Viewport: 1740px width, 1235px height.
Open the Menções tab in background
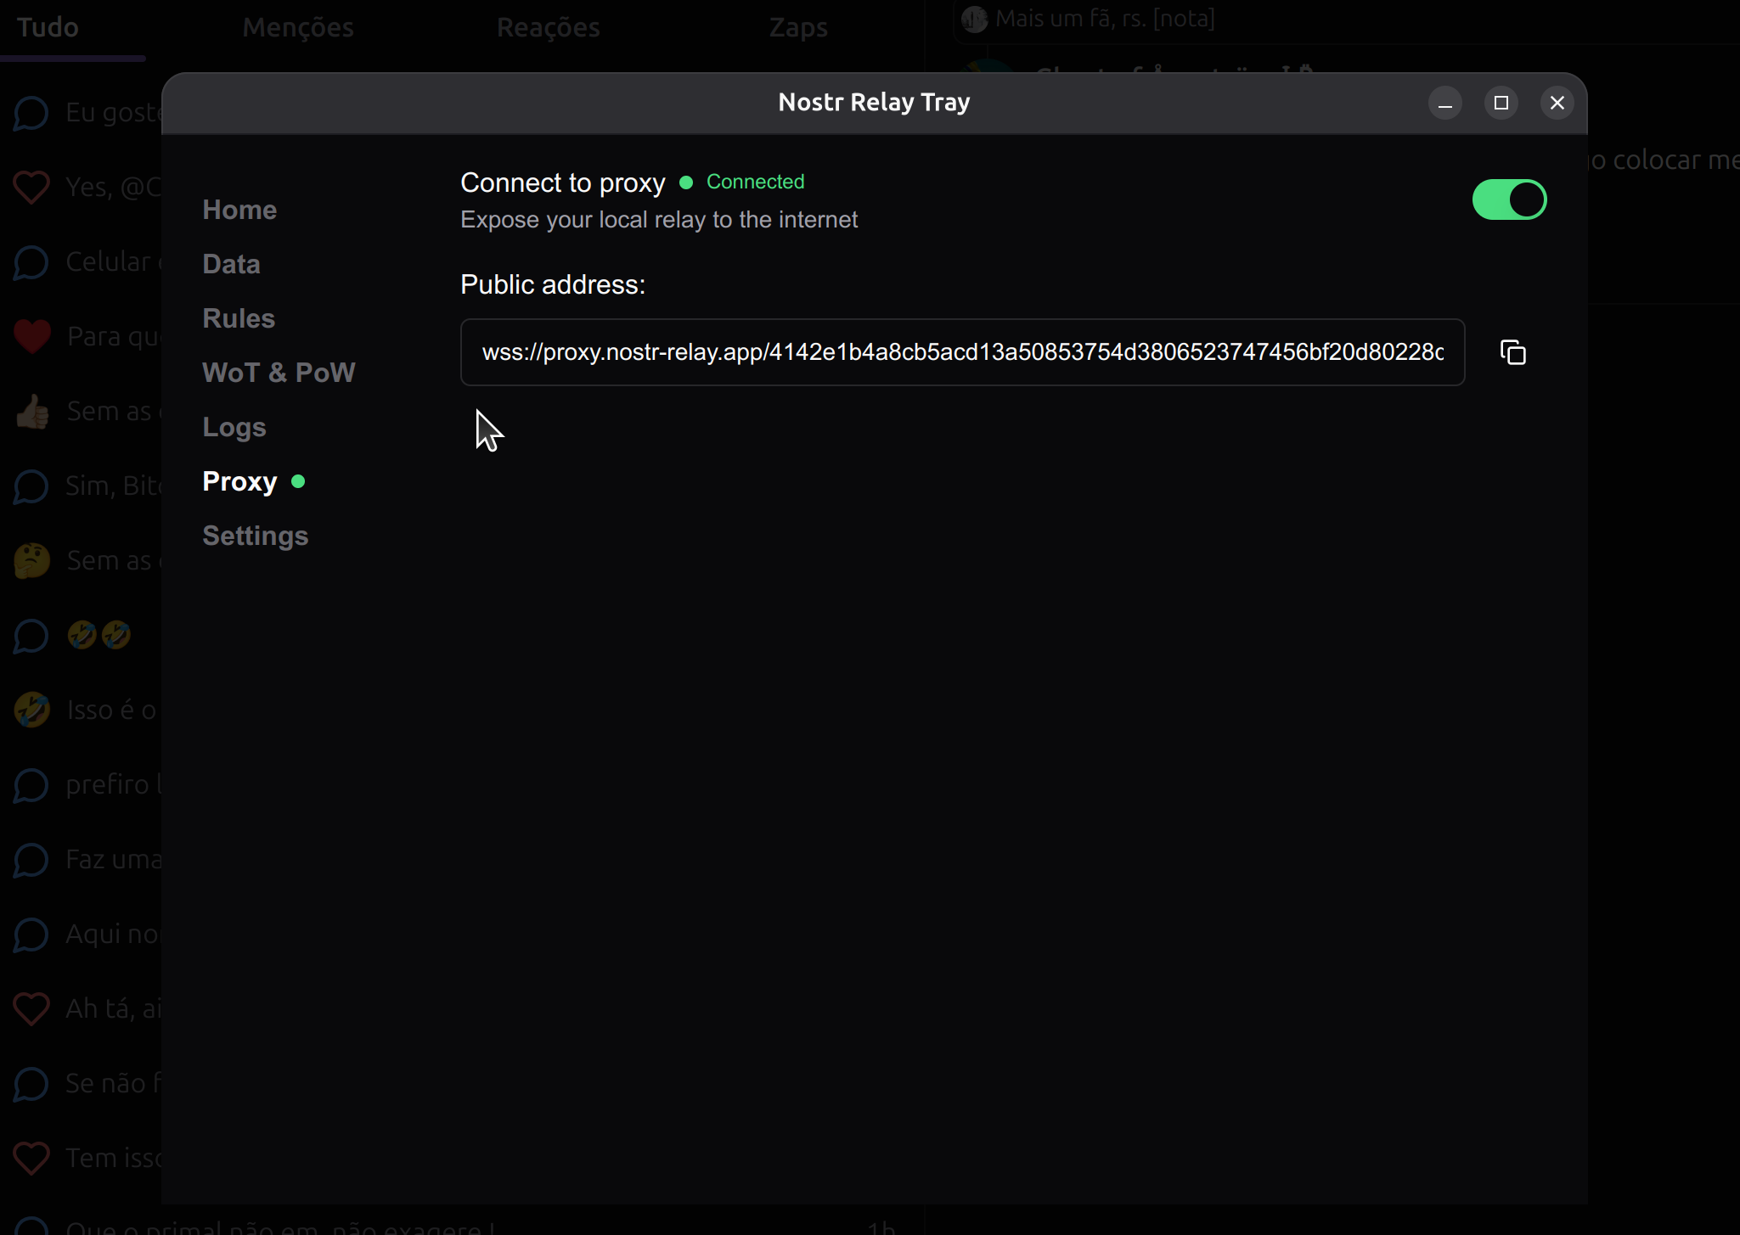point(298,27)
